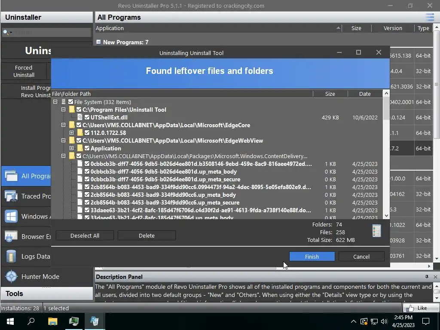Viewport: 440px width, 330px height.
Task: Pin the Description Panel
Action: tap(427, 277)
